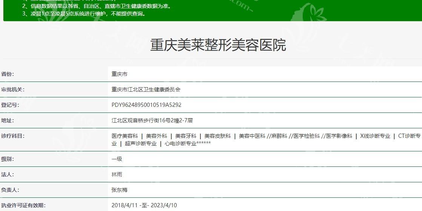Screen dimensions: 422x211
Task: Click 医学检验科 in the departments list
Action: [307, 136]
